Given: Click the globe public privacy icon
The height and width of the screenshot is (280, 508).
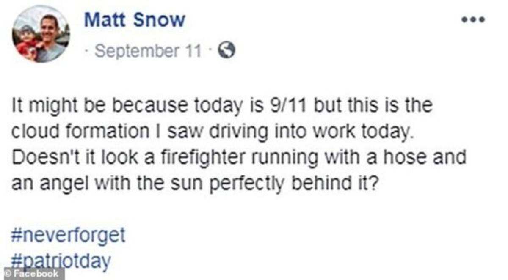Looking at the screenshot, I should (226, 51).
